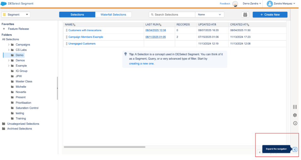This screenshot has height=160, width=301.
Task: Sort the table by NAME column
Action: point(70,25)
